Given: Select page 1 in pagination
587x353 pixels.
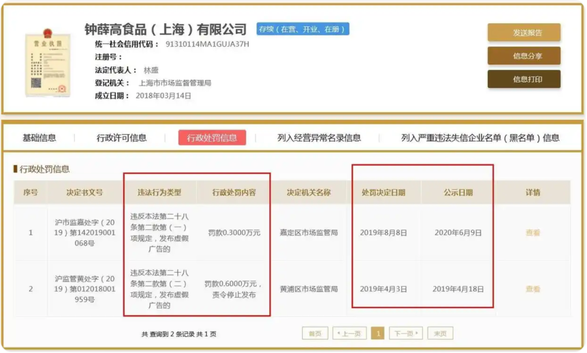Looking at the screenshot, I should 378,333.
